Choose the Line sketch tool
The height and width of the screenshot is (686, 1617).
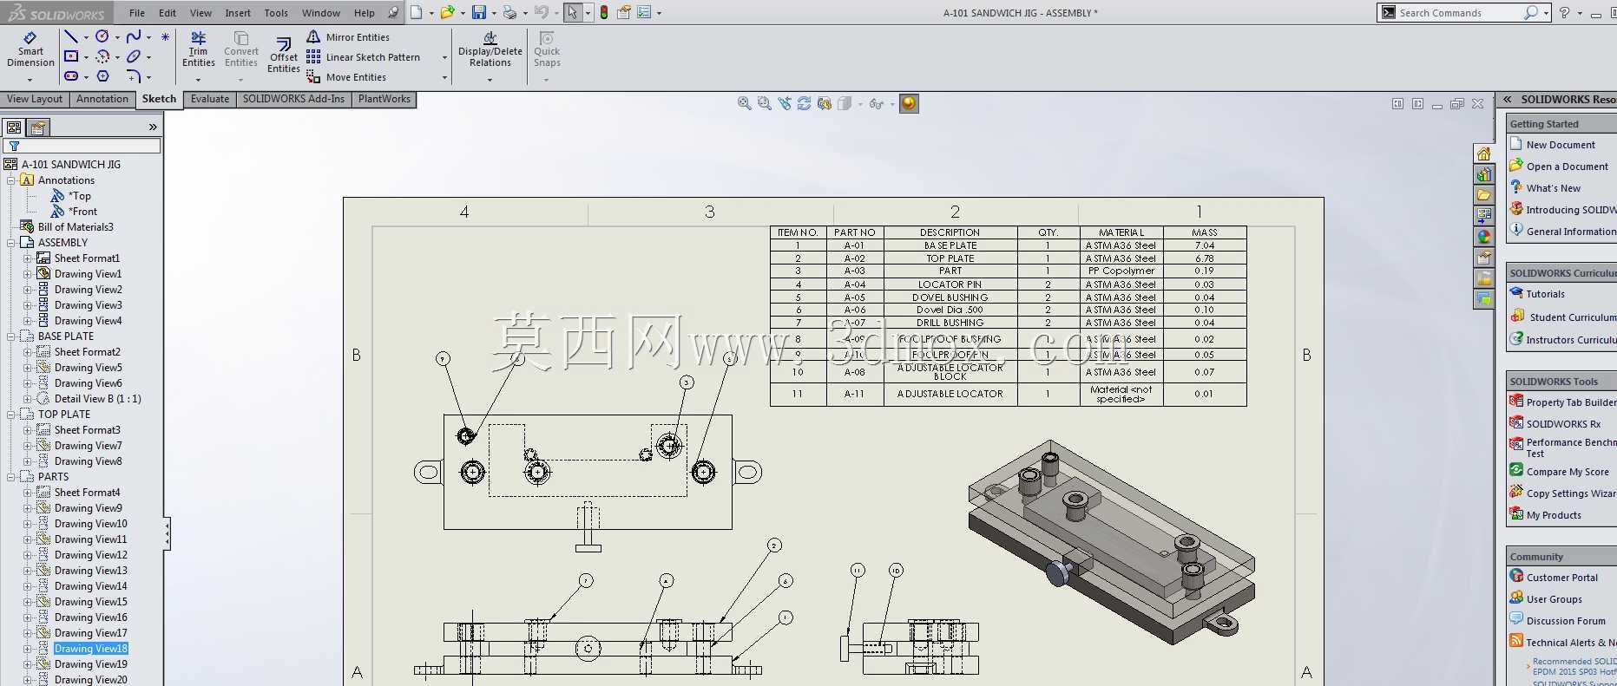(71, 37)
